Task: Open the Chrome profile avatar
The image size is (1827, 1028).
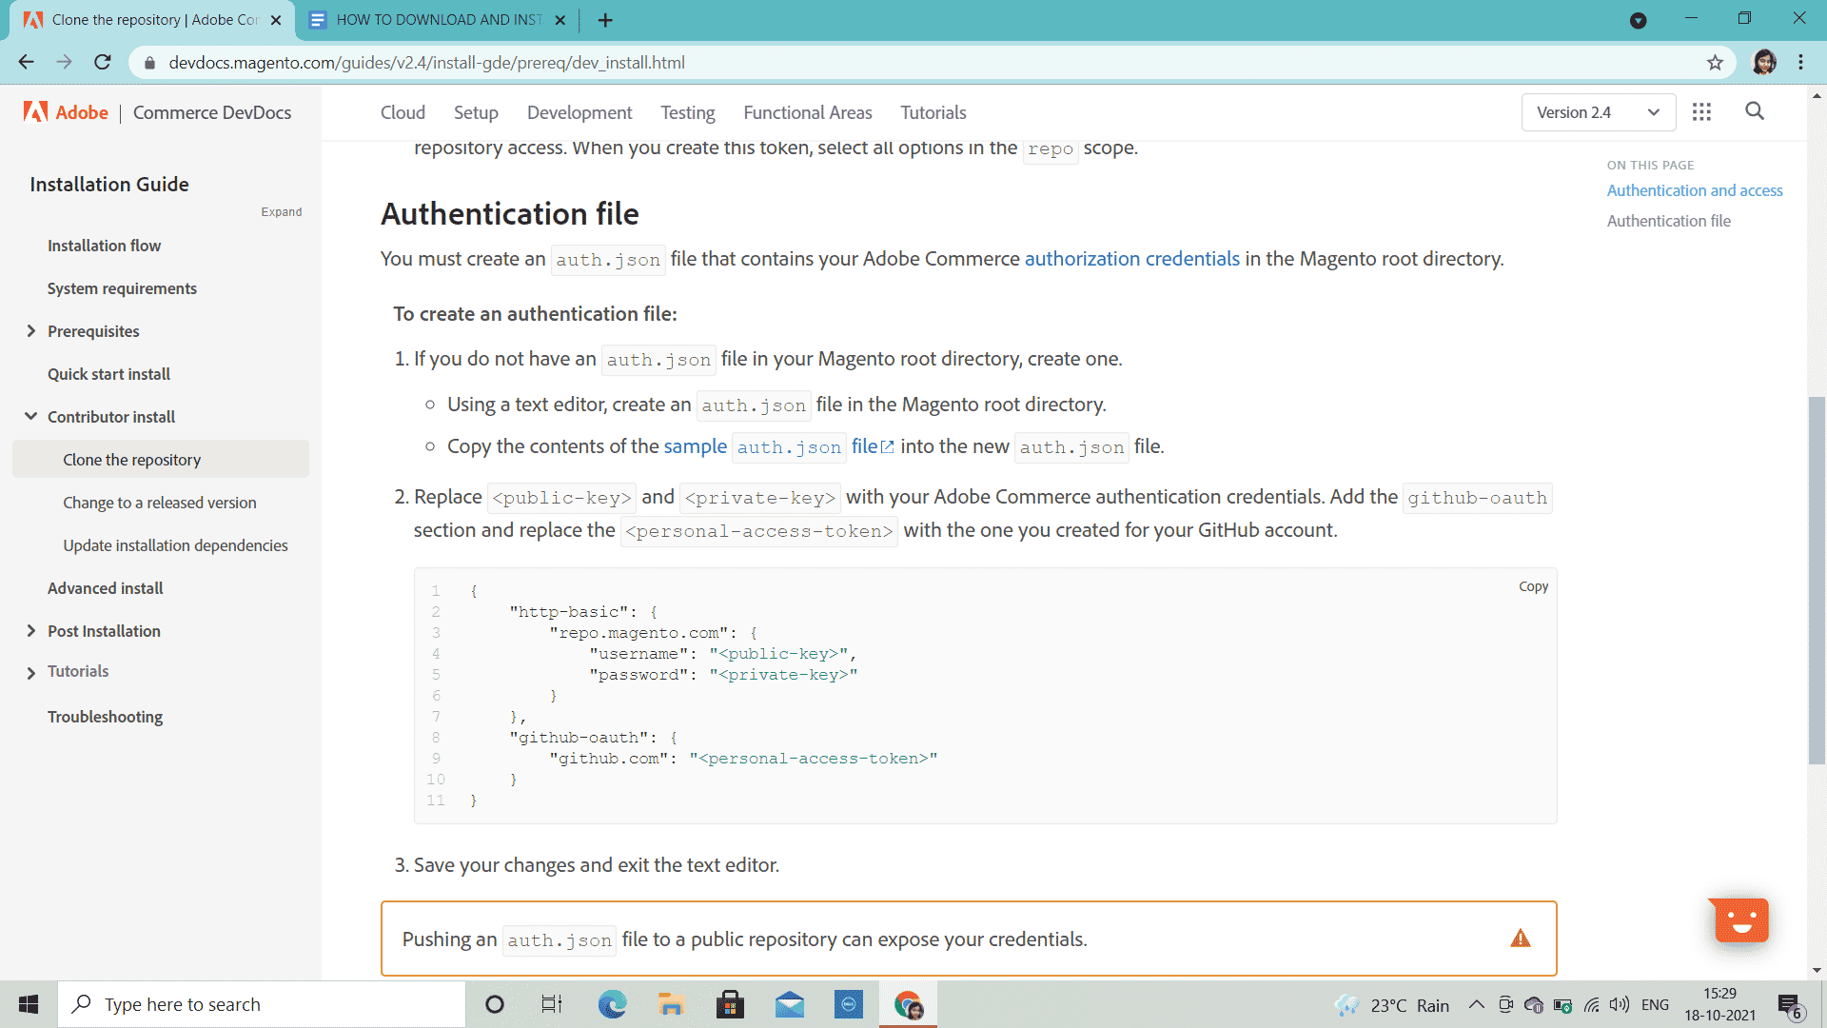Action: [1764, 63]
